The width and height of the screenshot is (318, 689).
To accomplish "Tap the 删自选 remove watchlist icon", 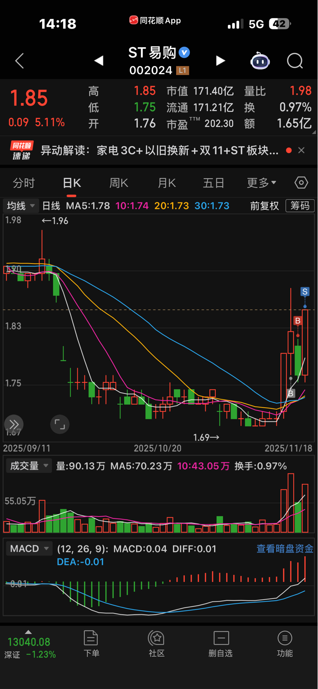I will click(221, 643).
